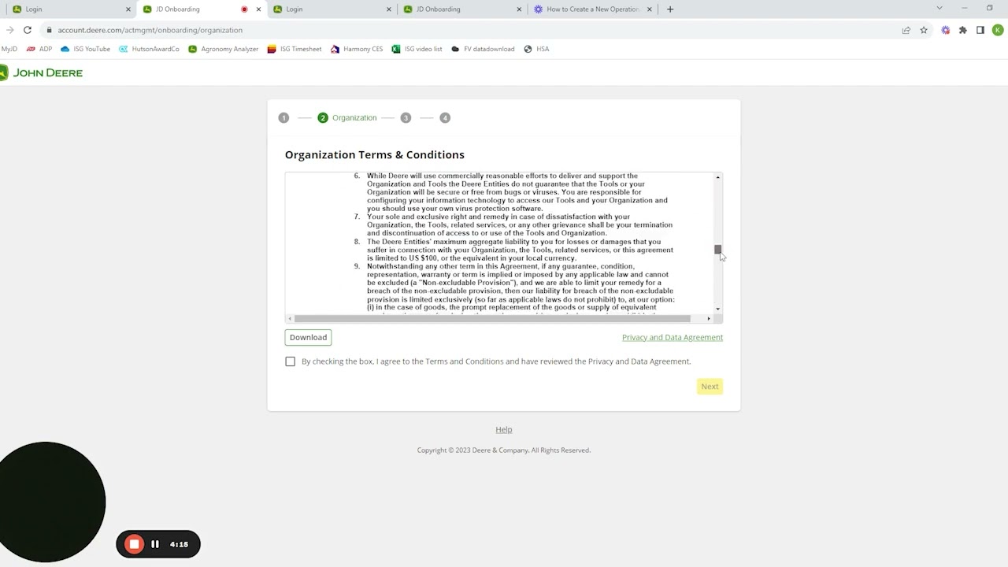1008x567 pixels.
Task: Open the ISG video list bookmark
Action: pyautogui.click(x=417, y=49)
